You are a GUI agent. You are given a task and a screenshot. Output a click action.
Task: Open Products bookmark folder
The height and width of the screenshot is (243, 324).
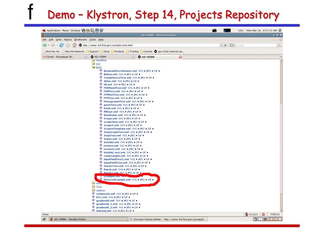click(118, 52)
